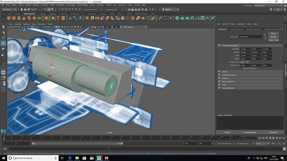
Task: Open the Microsoft Edge taskbar icon
Action: pos(70,158)
